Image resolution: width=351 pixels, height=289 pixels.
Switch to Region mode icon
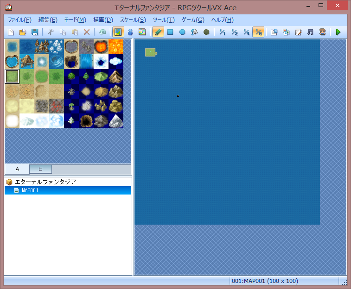(x=142, y=32)
